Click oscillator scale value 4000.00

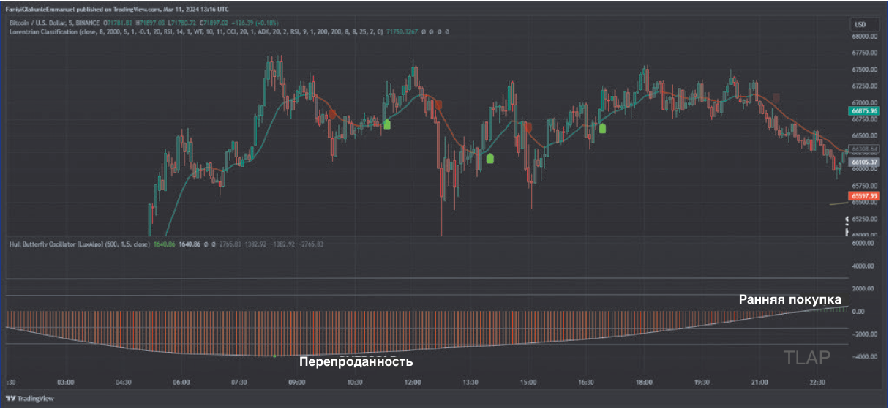click(x=865, y=266)
